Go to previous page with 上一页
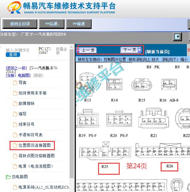Image resolution: width=190 pixels, height=192 pixels. click(86, 50)
